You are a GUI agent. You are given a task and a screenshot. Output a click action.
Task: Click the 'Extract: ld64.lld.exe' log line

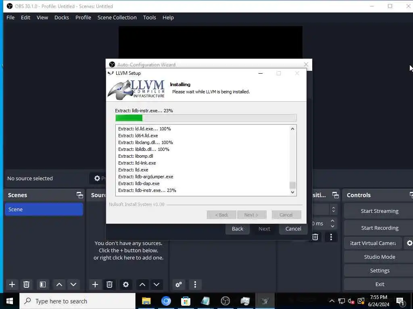[138, 136]
